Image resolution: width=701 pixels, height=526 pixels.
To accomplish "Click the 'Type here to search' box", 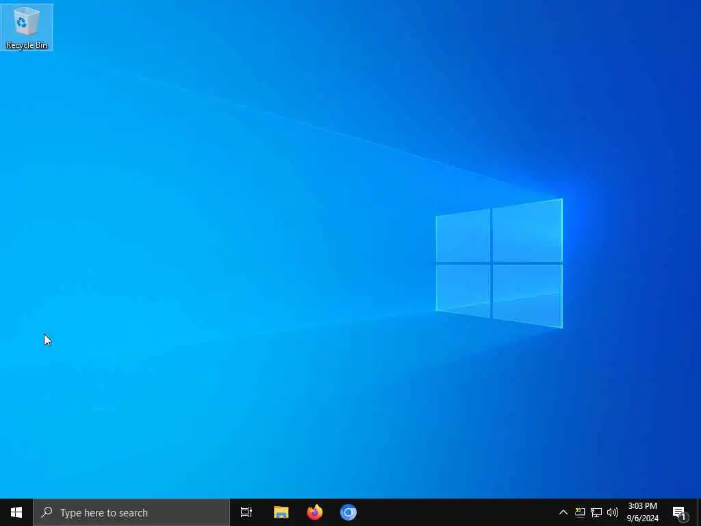I will click(131, 512).
